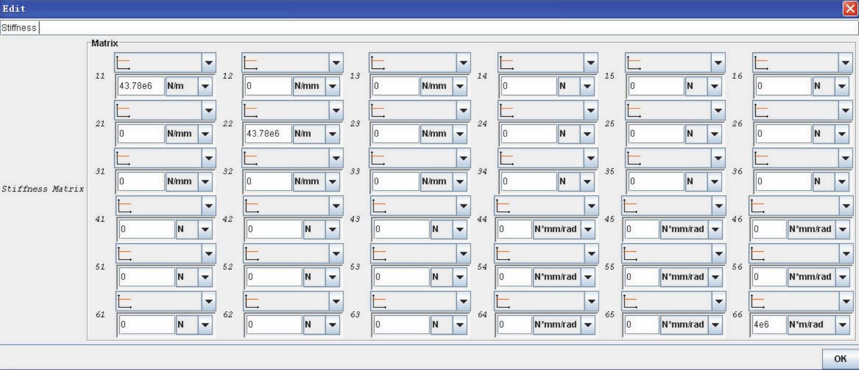Click the entry 11 value field with 43.78e6
Image resolution: width=859 pixels, height=370 pixels.
[x=141, y=86]
